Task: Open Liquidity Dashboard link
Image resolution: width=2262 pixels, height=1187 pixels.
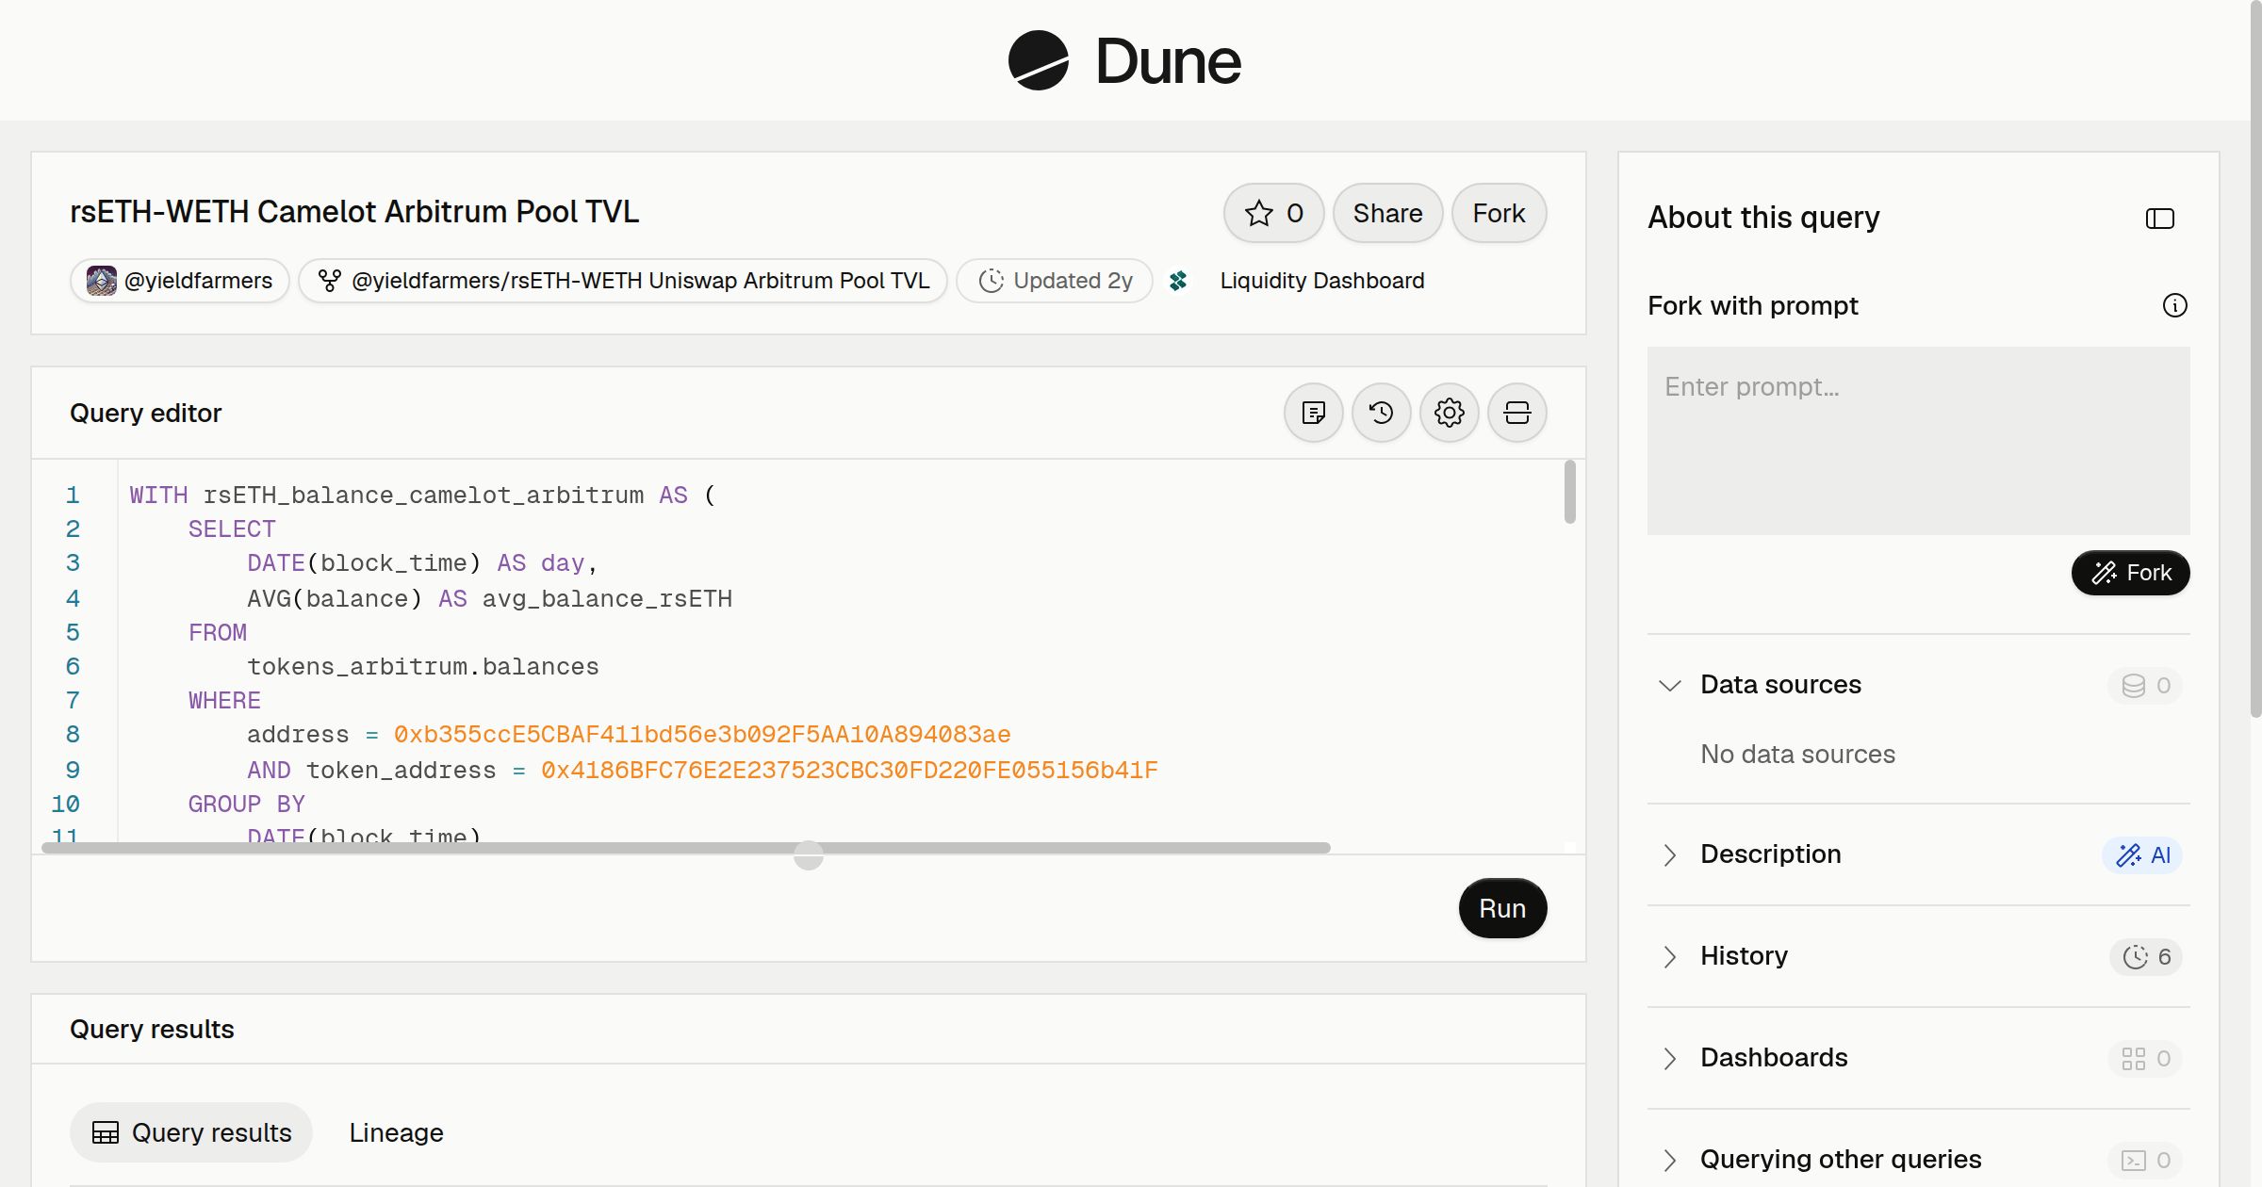Action: pos(1321,281)
